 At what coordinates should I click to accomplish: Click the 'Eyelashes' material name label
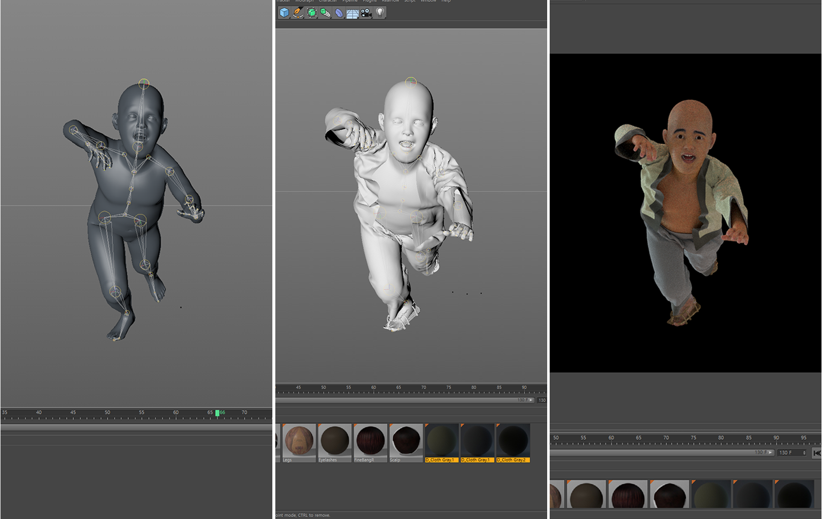pos(328,460)
